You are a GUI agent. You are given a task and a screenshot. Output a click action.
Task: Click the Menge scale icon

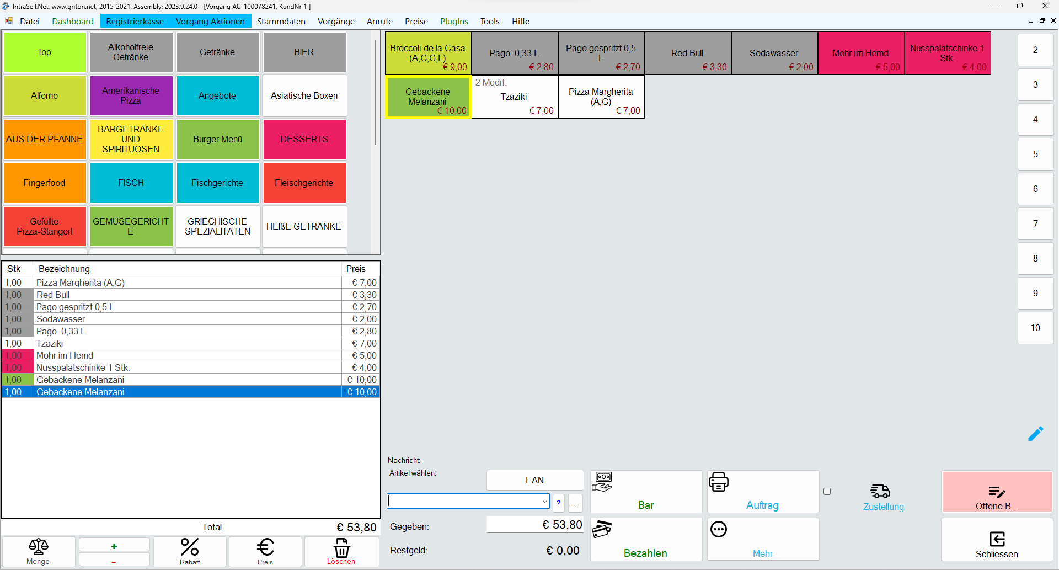coord(38,547)
